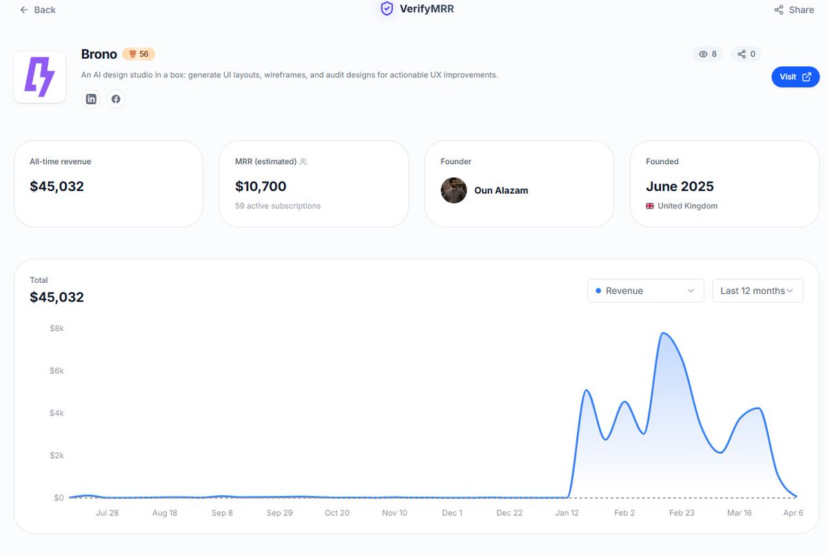The height and width of the screenshot is (556, 827).
Task: Click the share count badge showing 0
Action: 746,54
